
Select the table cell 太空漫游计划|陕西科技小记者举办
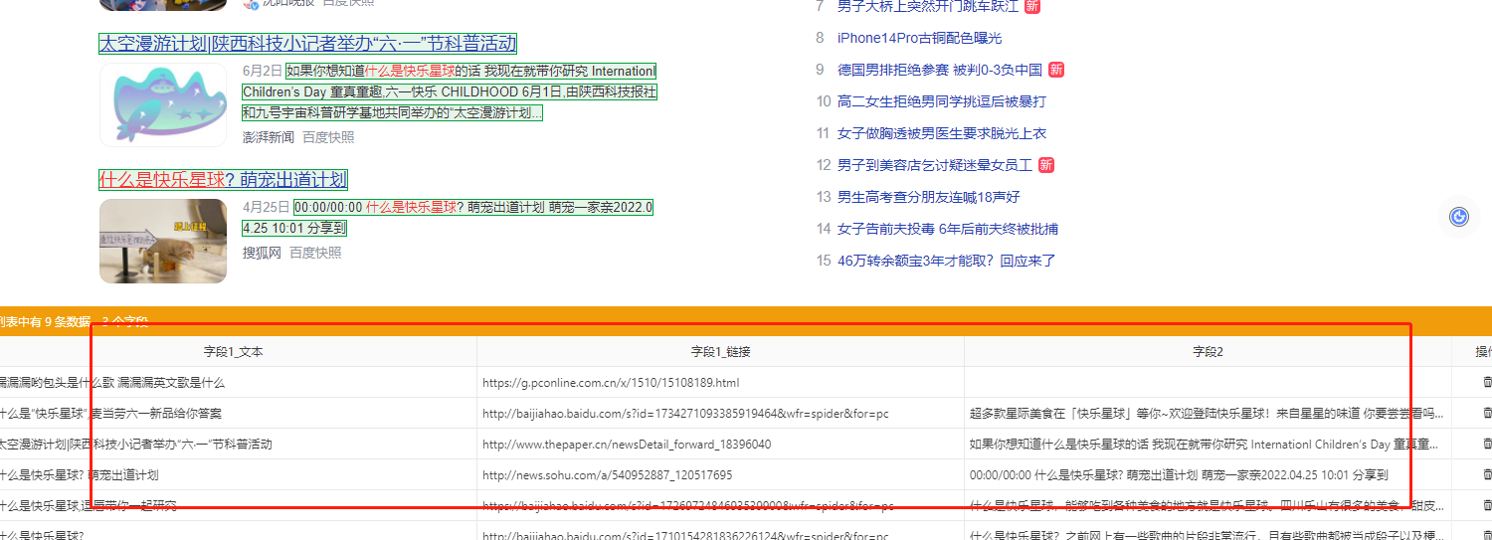238,444
